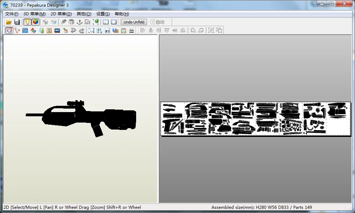Click the page number P.1 icon
The width and height of the screenshot is (355, 213).
tap(108, 31)
